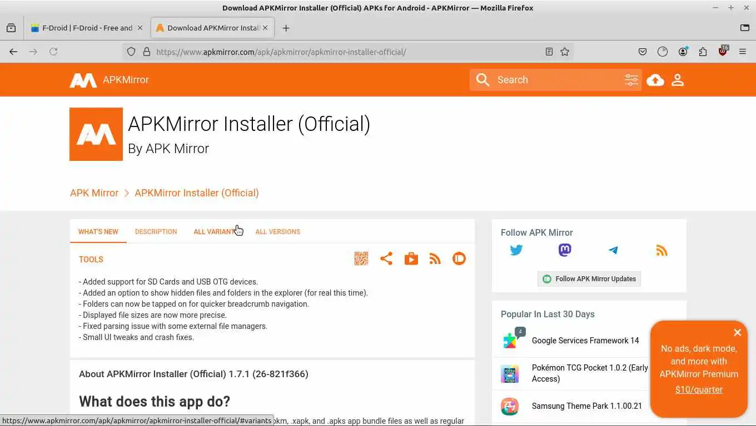The image size is (756, 426).
Task: Close the F-Droid tab
Action: 140,28
